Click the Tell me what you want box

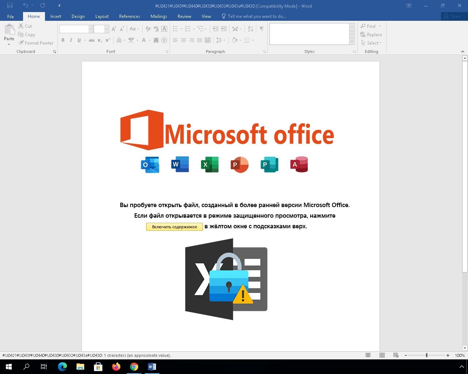254,16
